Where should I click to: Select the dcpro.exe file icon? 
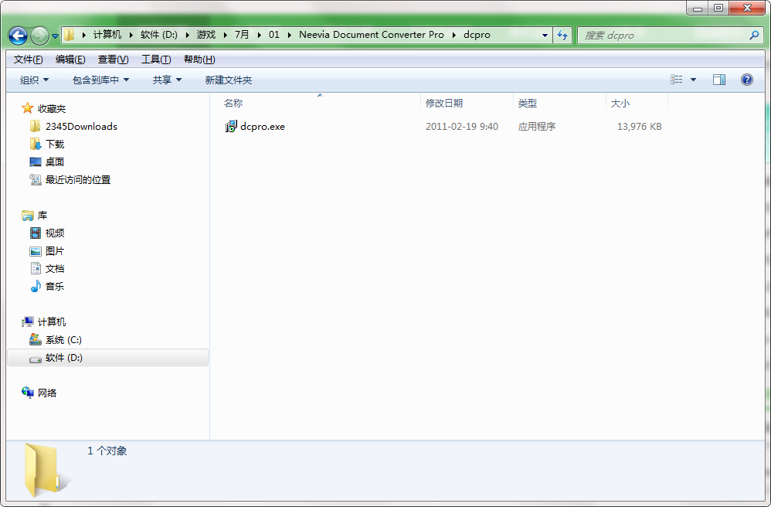pos(231,127)
